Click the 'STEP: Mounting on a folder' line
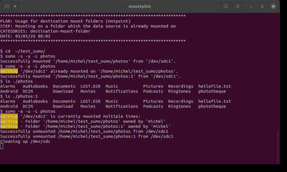 click(x=88, y=26)
